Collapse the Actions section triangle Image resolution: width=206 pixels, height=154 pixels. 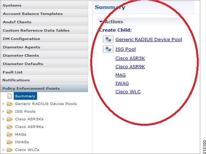[101, 21]
